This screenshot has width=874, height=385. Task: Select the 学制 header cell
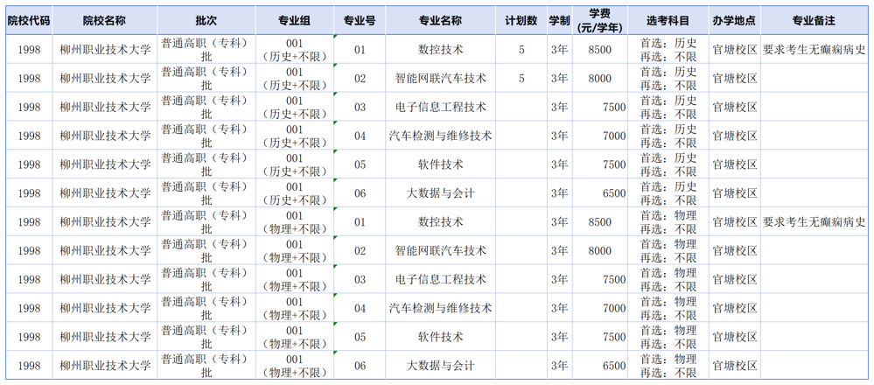tap(560, 19)
